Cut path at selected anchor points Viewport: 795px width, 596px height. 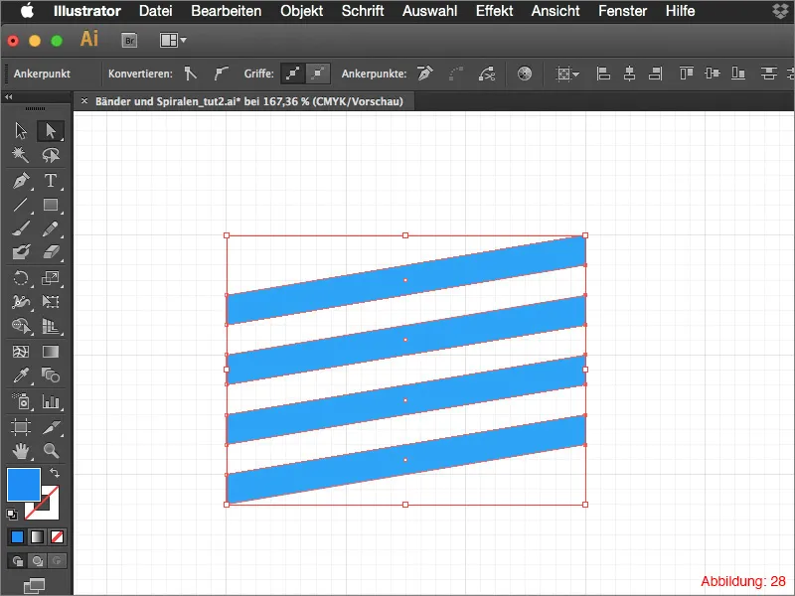pos(486,74)
